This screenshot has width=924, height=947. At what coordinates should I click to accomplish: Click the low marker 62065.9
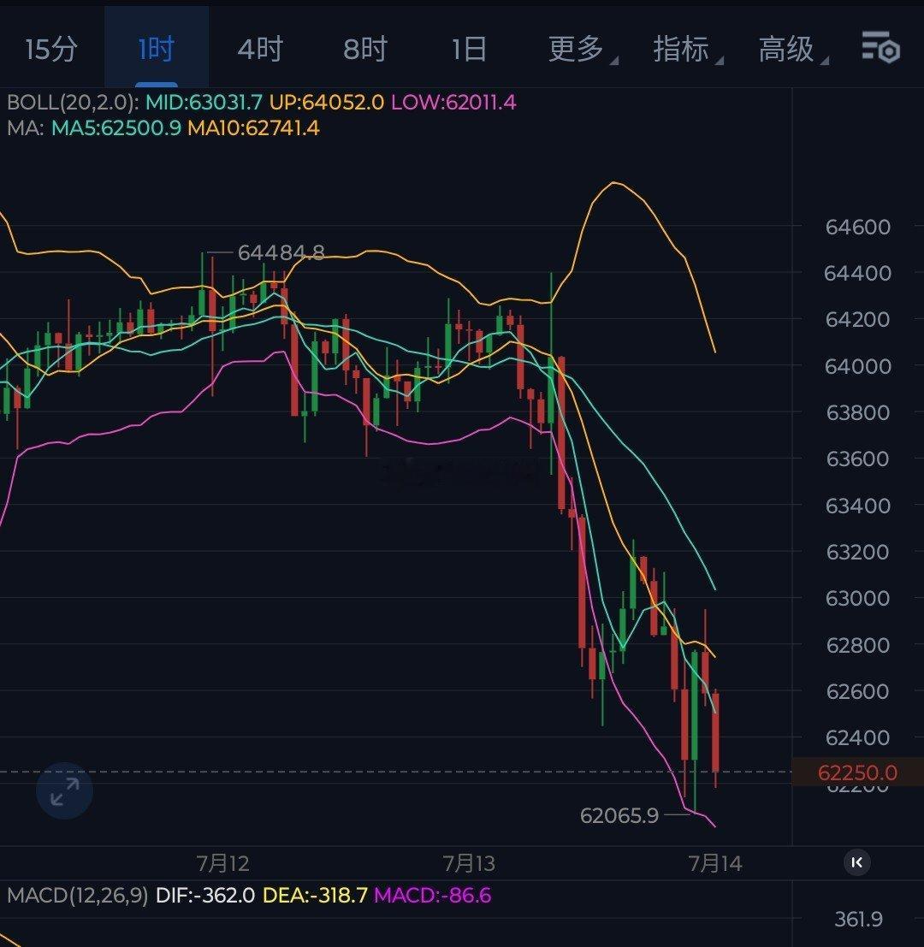[x=619, y=816]
